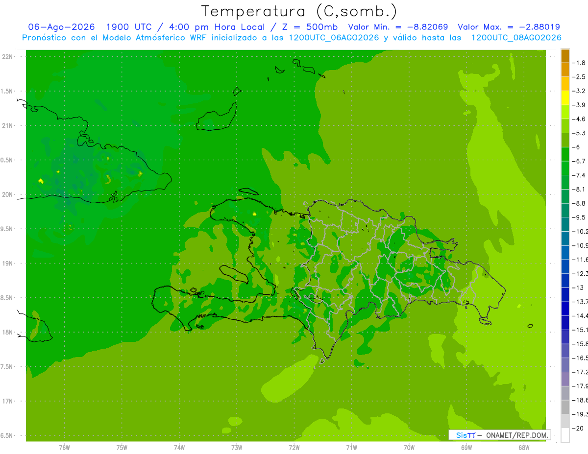The image size is (588, 454).
Task: Click the '-5.3' legend value
Action: [580, 133]
